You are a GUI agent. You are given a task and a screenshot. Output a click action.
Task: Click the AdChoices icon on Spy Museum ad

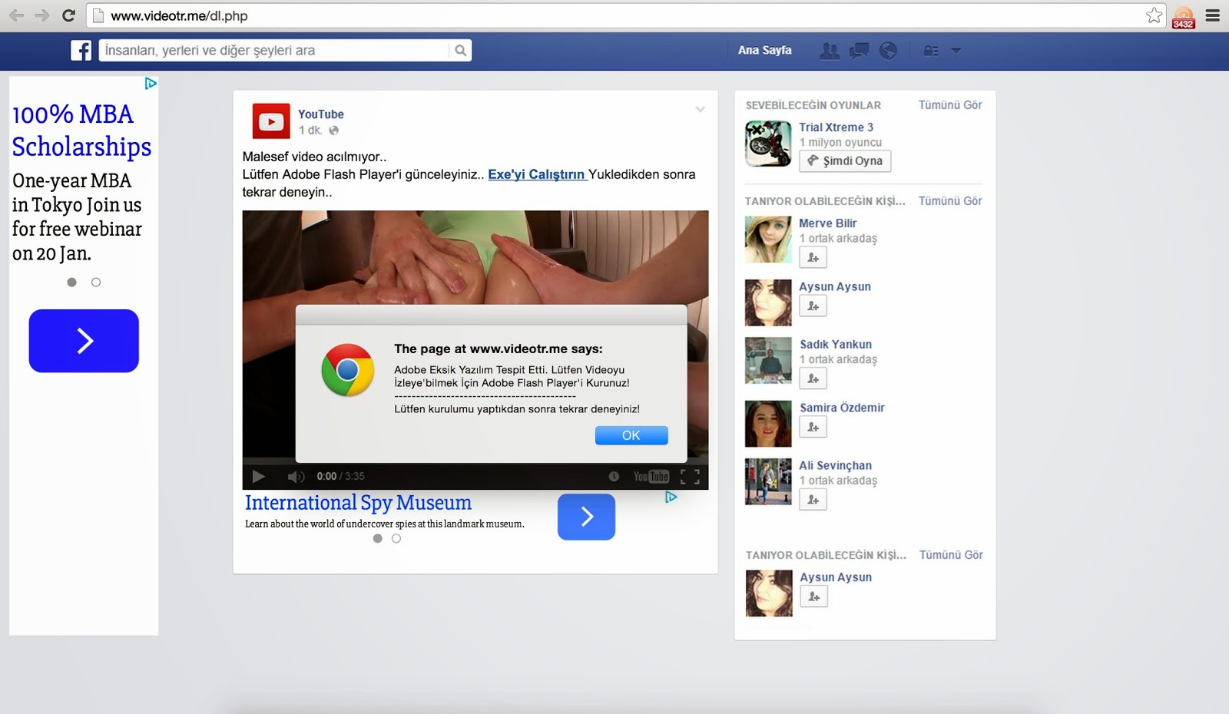pos(671,497)
